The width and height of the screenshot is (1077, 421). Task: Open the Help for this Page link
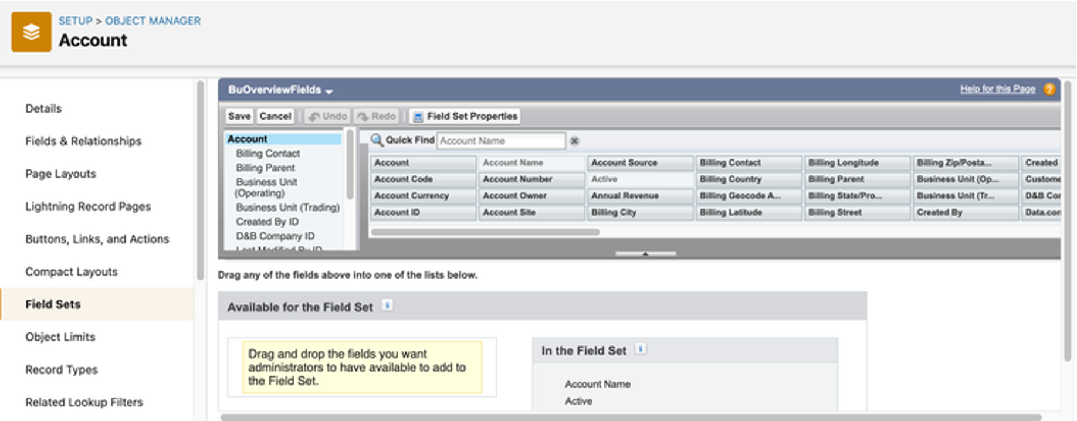pos(997,89)
